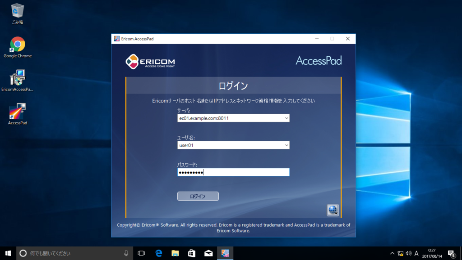The width and height of the screenshot is (462, 260).
Task: Open File Explorer from the taskbar
Action: [x=175, y=253]
